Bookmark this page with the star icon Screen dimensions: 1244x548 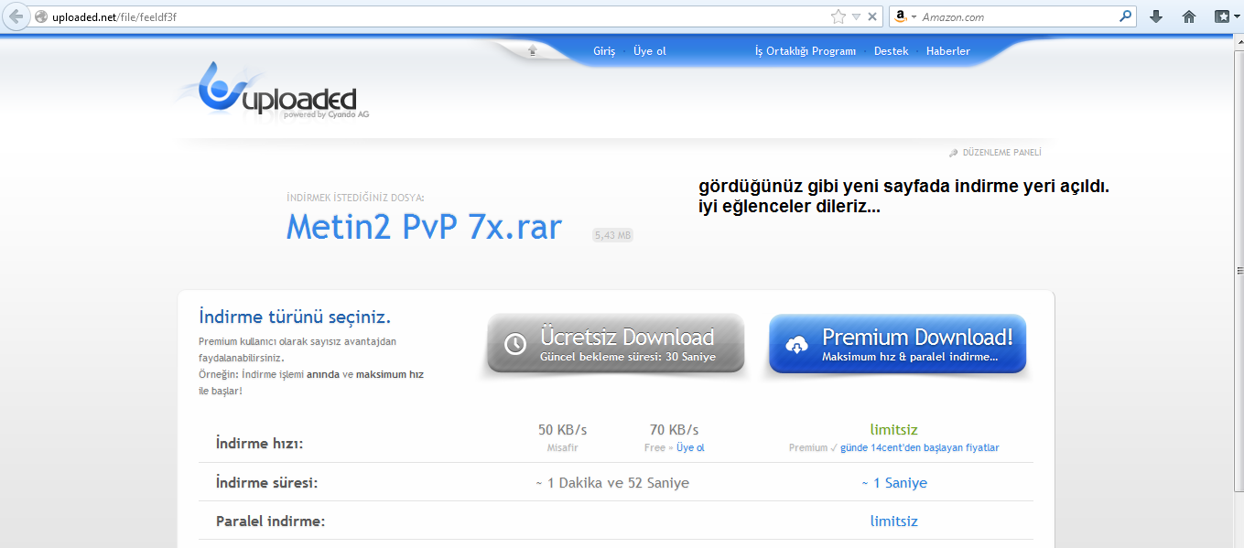838,16
